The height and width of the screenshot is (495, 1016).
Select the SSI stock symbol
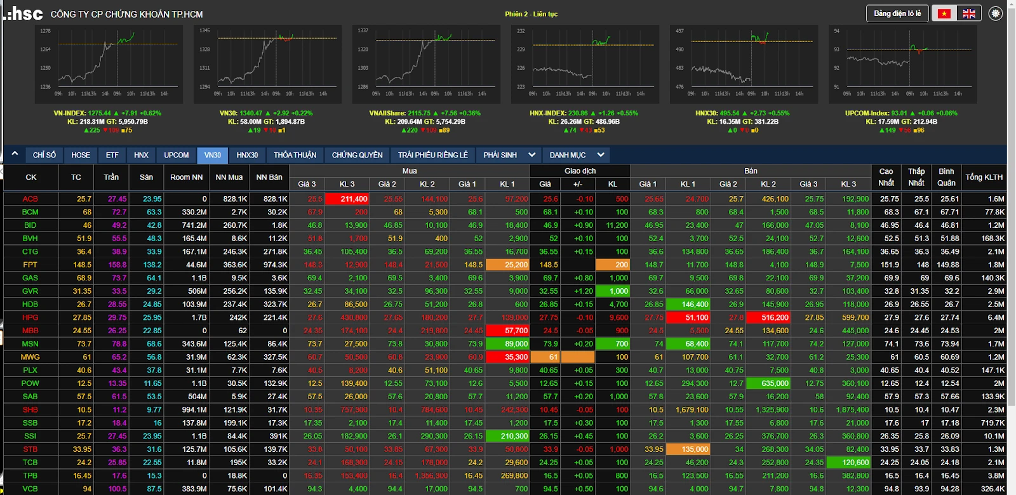point(30,436)
